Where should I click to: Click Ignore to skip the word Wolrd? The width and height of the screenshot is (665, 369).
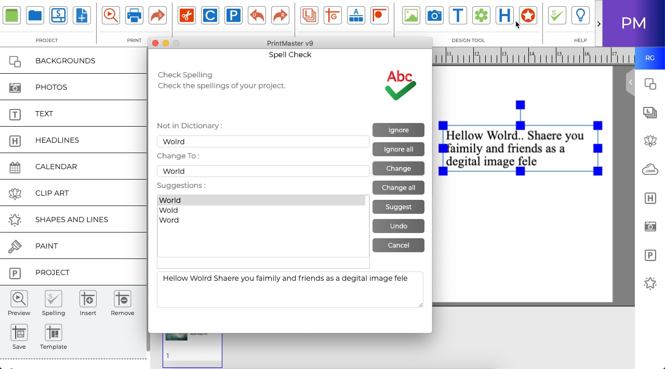[398, 130]
